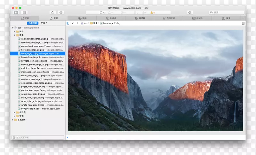Go back with the left arrow
The width and height of the screenshot is (256, 155).
[73, 23]
